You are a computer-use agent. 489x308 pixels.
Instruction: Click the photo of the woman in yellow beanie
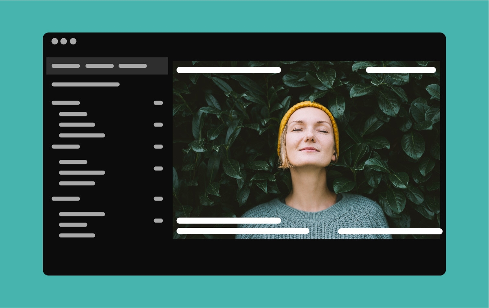306,150
